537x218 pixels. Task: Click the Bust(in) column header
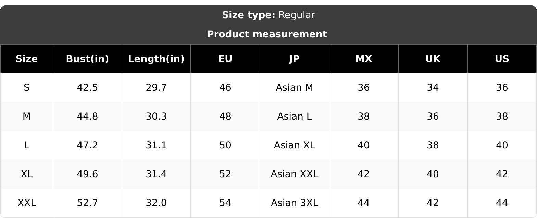[x=87, y=59]
